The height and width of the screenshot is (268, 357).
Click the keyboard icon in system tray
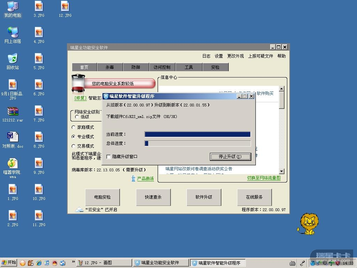point(293,263)
